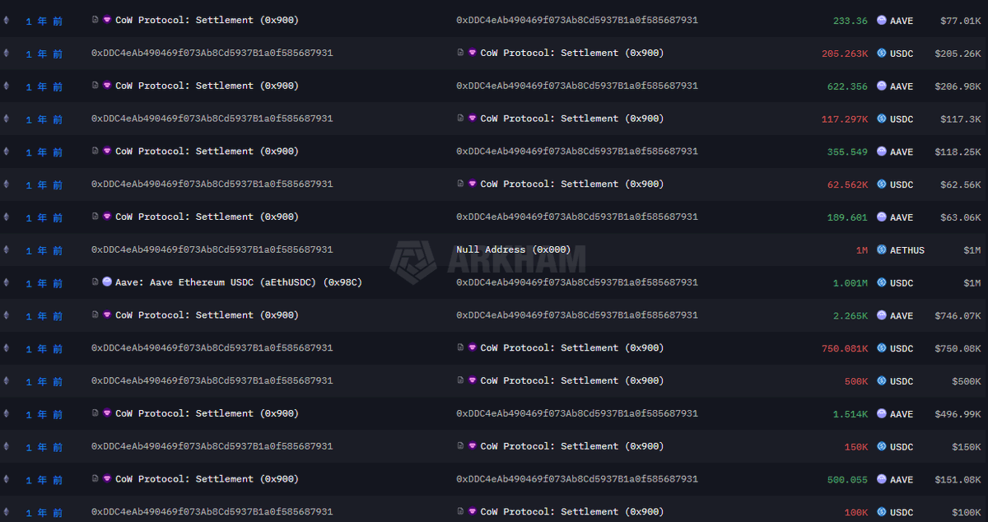Open CoW Protocol Settlement sender in the 500.055 AAVE row

[x=207, y=479]
